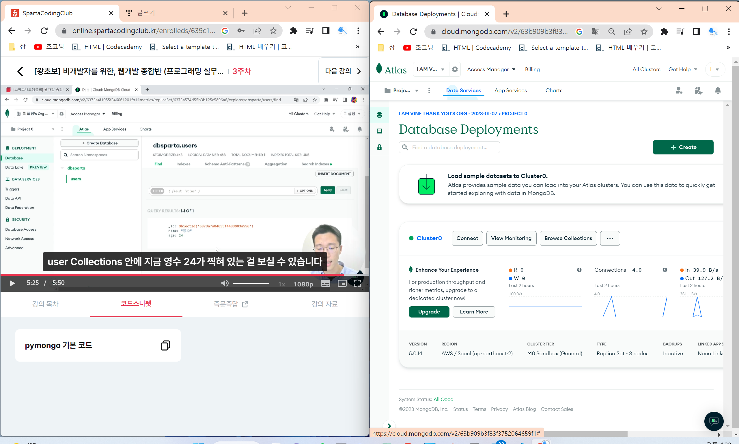Open the user account dropdown in Atlas
739x444 pixels.
point(715,69)
